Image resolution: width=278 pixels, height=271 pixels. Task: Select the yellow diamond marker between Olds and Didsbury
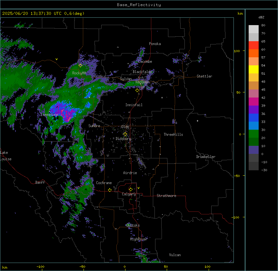click(x=125, y=134)
